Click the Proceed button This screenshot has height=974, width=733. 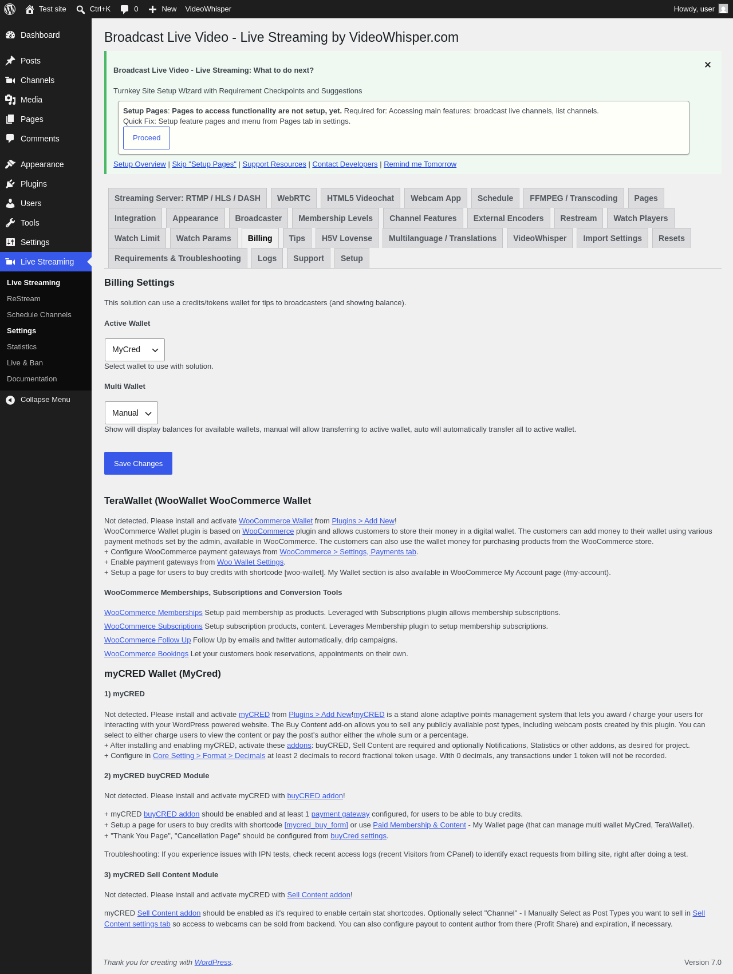pyautogui.click(x=147, y=138)
